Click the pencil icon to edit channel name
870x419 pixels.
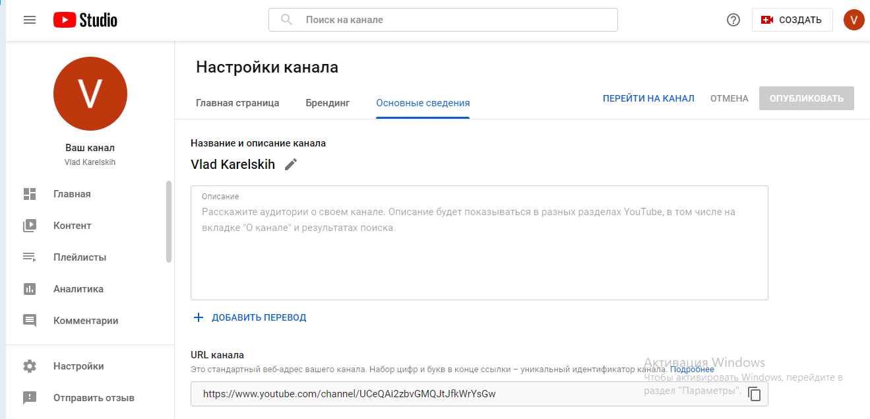tap(291, 164)
